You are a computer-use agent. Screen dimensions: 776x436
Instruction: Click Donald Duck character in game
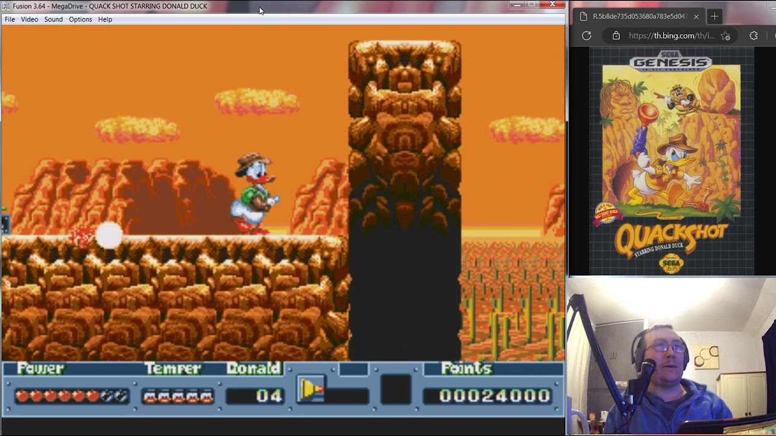click(255, 194)
